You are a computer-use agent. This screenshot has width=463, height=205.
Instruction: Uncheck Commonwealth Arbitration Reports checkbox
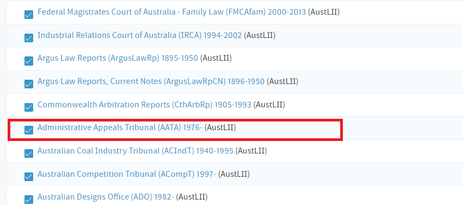(29, 107)
